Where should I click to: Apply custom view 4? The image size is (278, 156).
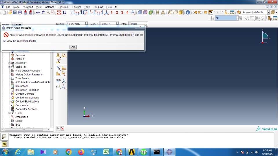[x=127, y=12]
